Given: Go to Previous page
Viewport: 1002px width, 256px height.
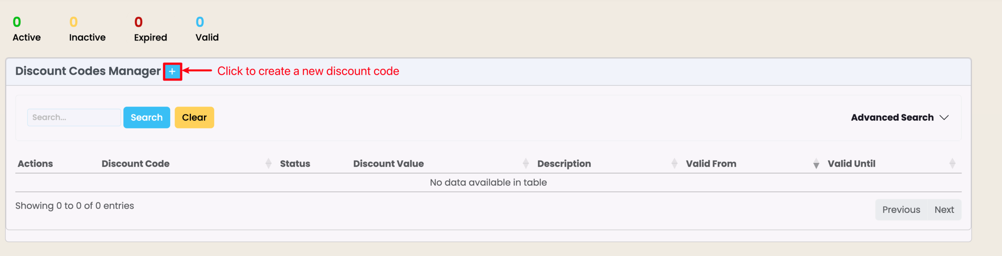Looking at the screenshot, I should (901, 210).
